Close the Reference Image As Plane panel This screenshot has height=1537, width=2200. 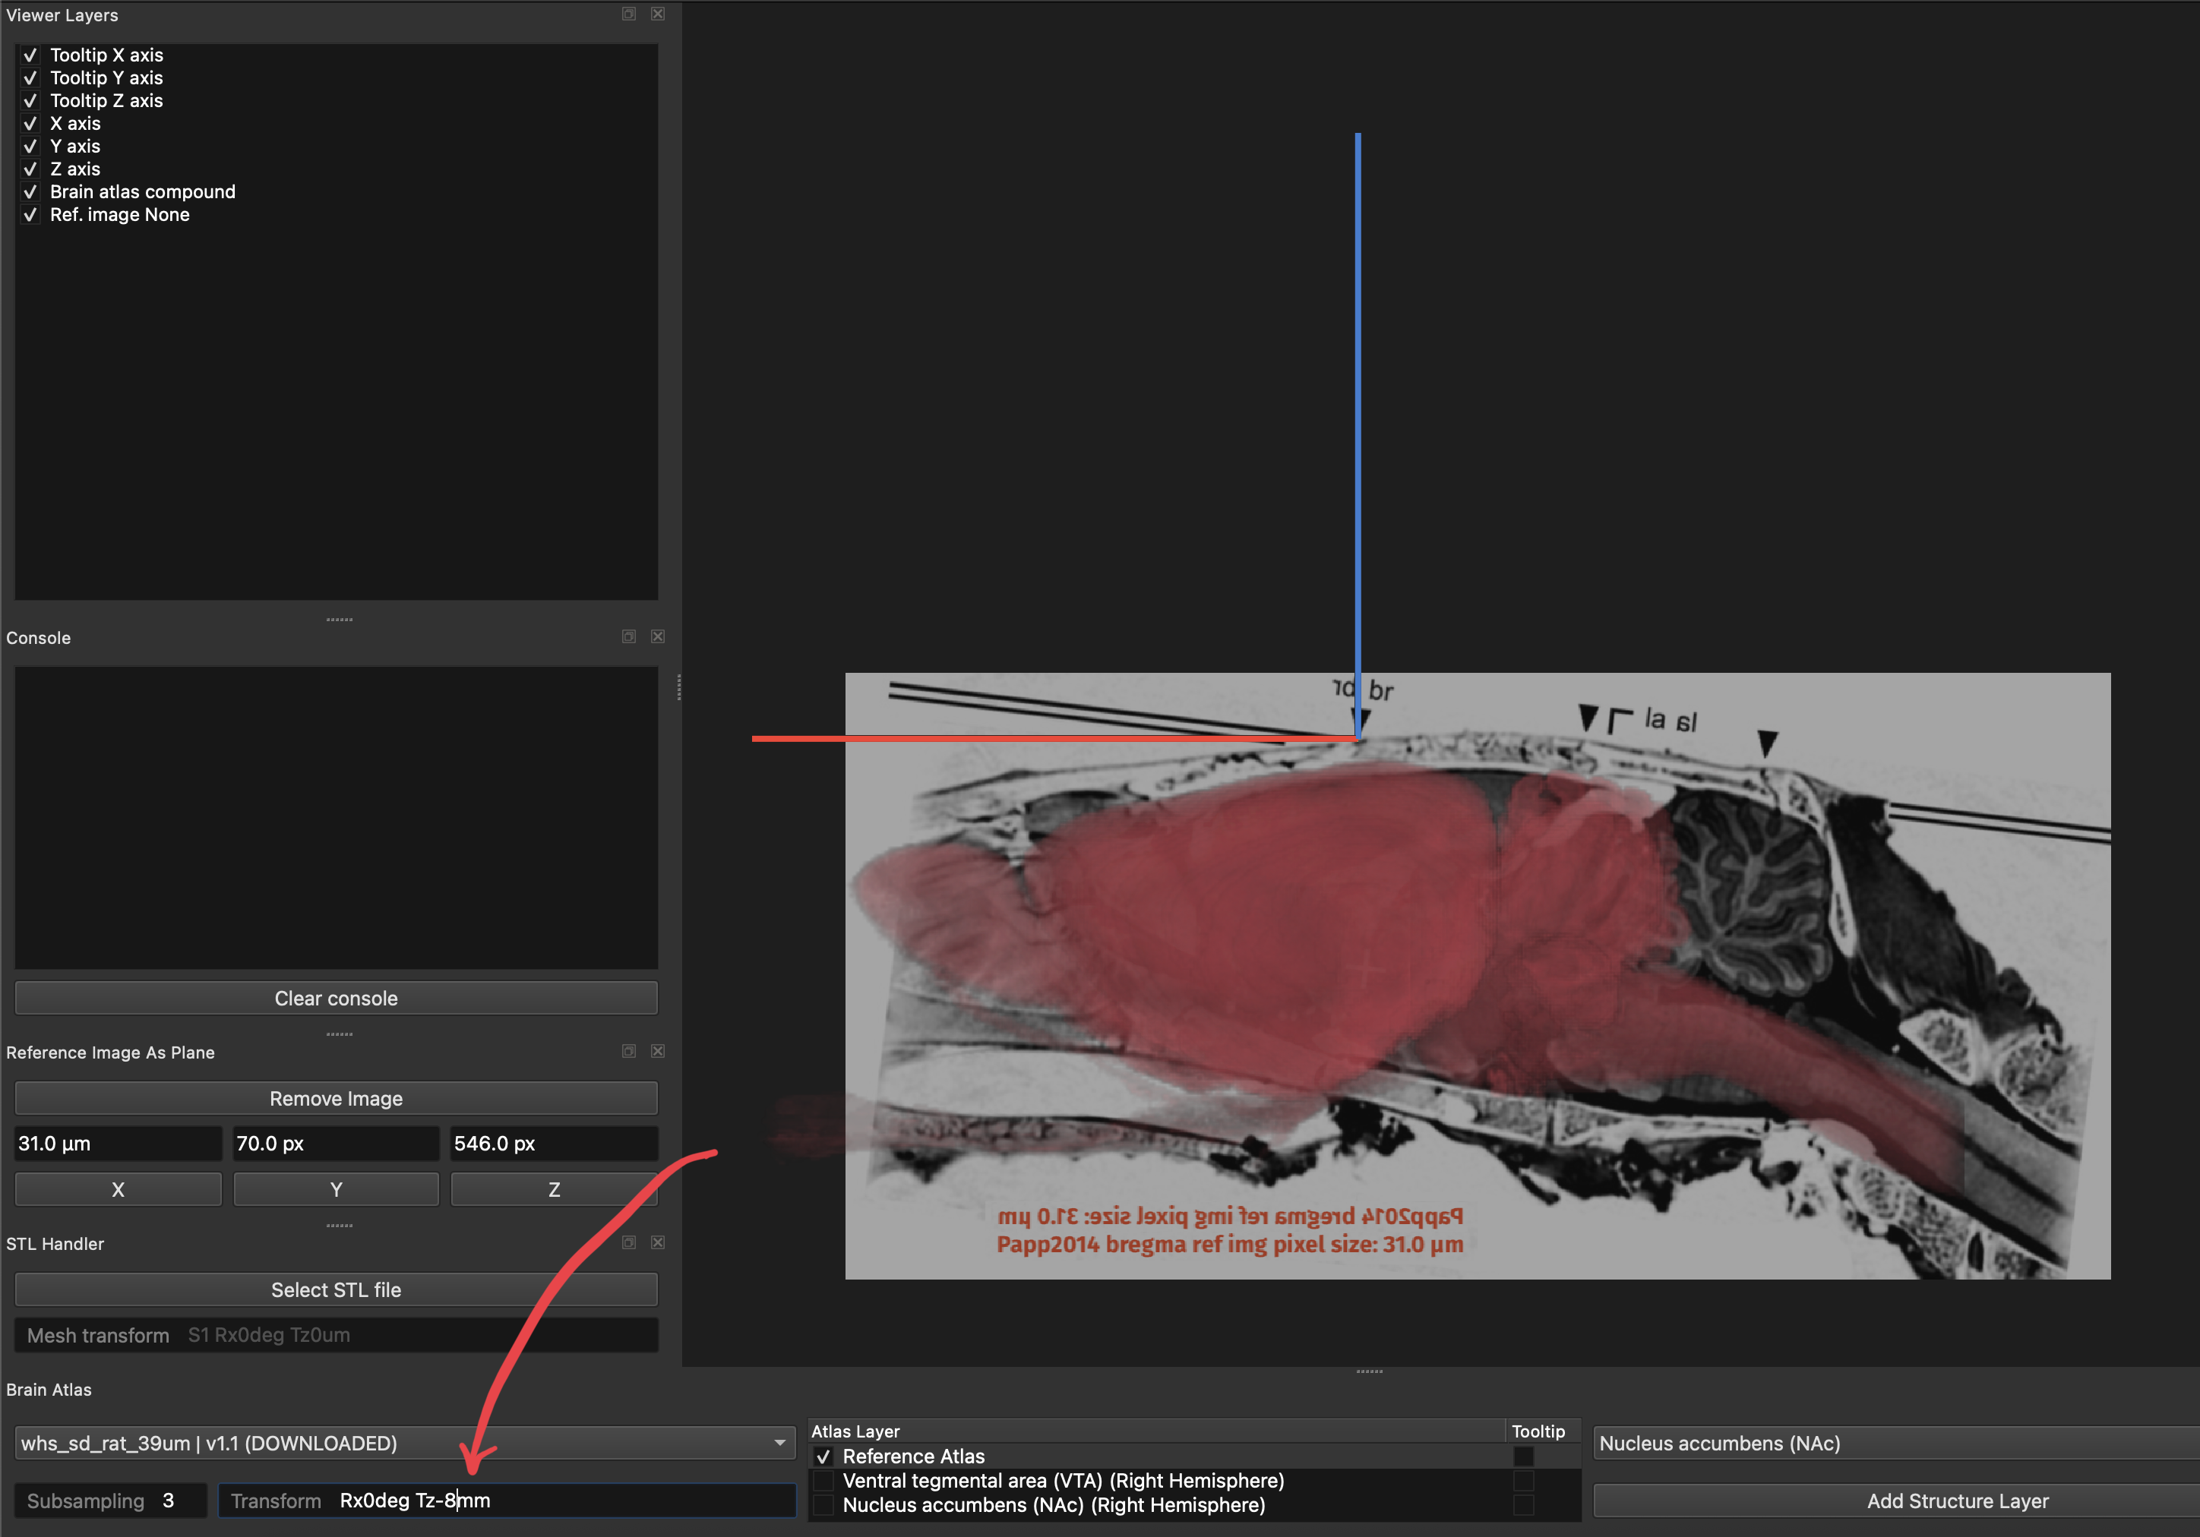[x=657, y=1052]
